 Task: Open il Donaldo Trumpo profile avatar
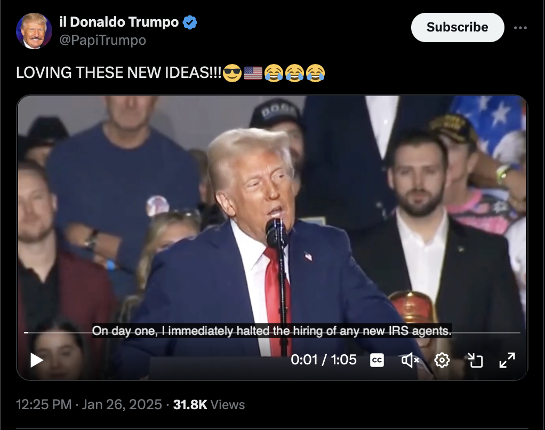[34, 31]
